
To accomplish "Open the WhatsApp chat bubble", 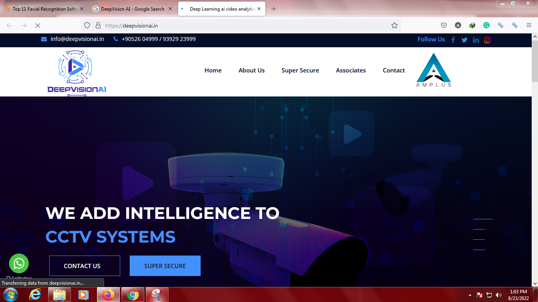I will (19, 263).
